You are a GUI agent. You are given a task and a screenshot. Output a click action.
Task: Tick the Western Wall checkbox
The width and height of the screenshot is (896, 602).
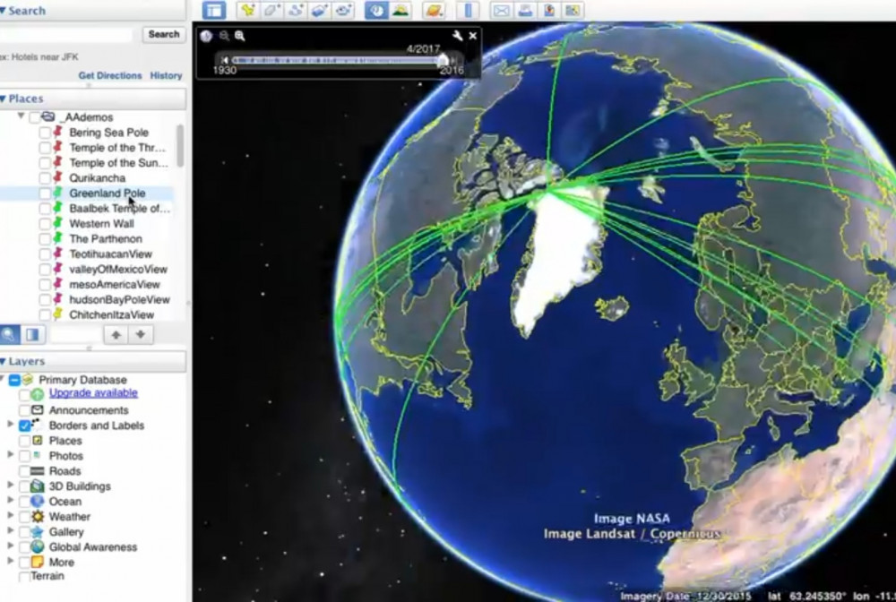click(45, 224)
